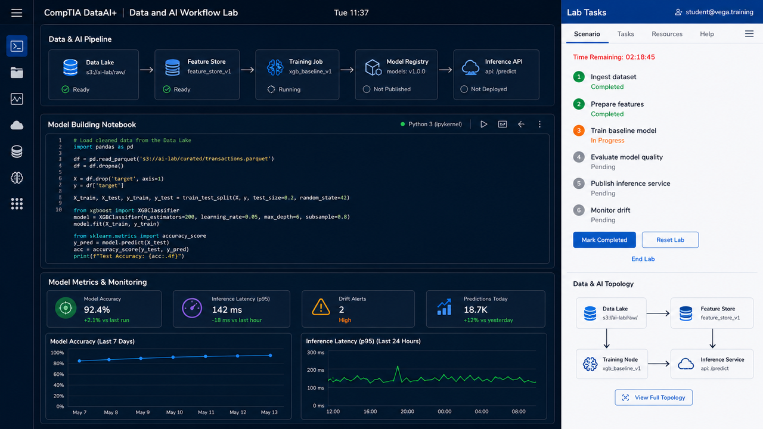Select step 5 Publish inference service
This screenshot has height=429, width=763.
pos(630,184)
